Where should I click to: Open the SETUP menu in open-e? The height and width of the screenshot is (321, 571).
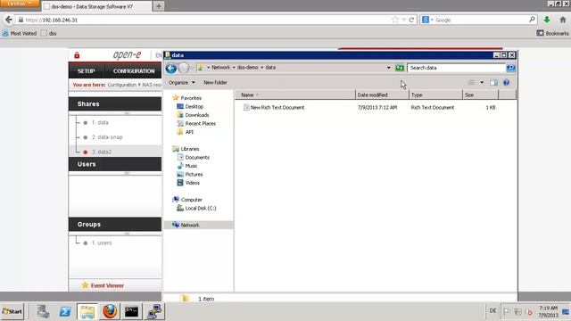pyautogui.click(x=87, y=71)
